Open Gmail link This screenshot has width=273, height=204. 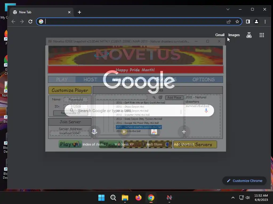click(x=220, y=35)
